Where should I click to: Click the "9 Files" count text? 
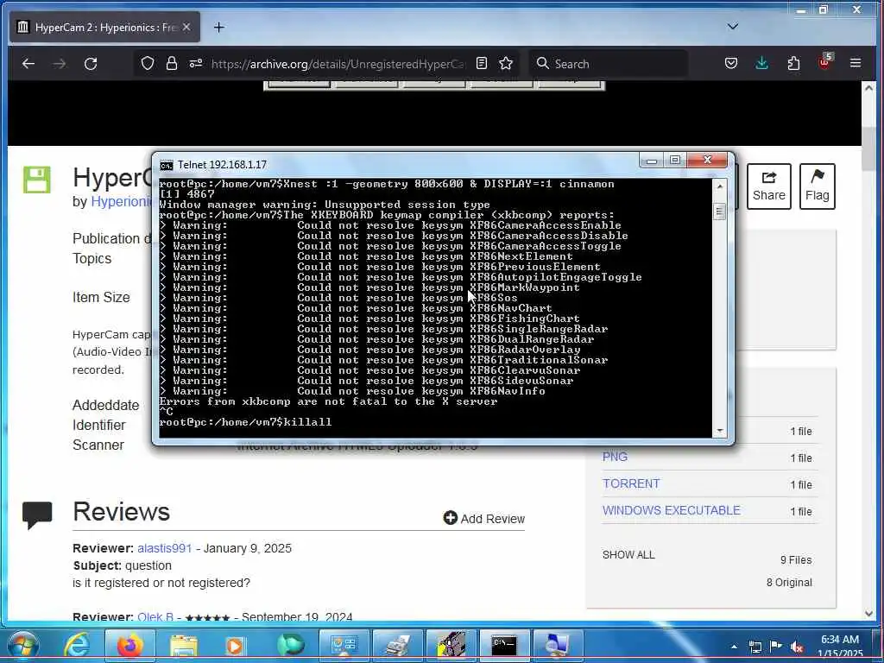(796, 560)
